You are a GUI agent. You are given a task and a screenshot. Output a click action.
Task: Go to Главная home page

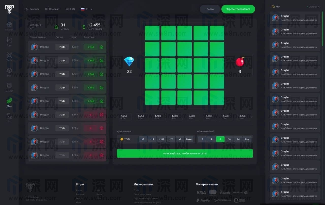click(x=32, y=9)
